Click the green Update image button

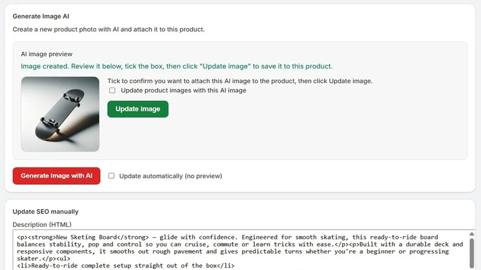coord(138,109)
